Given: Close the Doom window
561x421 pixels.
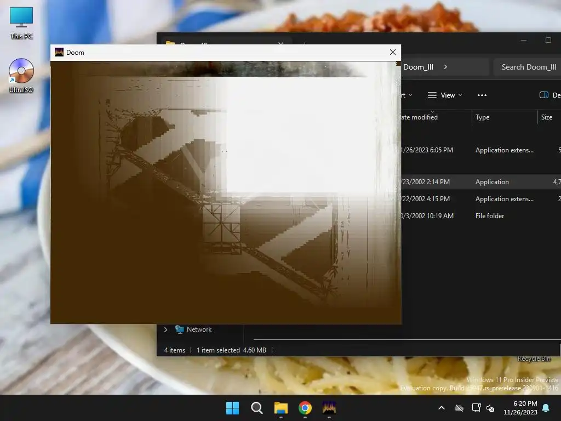Looking at the screenshot, I should tap(392, 52).
